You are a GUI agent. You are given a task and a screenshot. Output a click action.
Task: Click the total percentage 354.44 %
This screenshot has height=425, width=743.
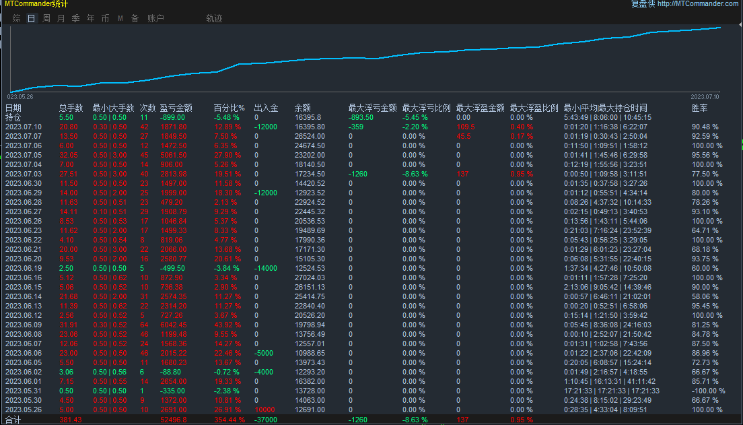coord(229,420)
